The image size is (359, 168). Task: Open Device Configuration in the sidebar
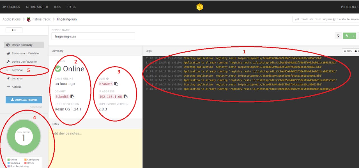[24, 62]
